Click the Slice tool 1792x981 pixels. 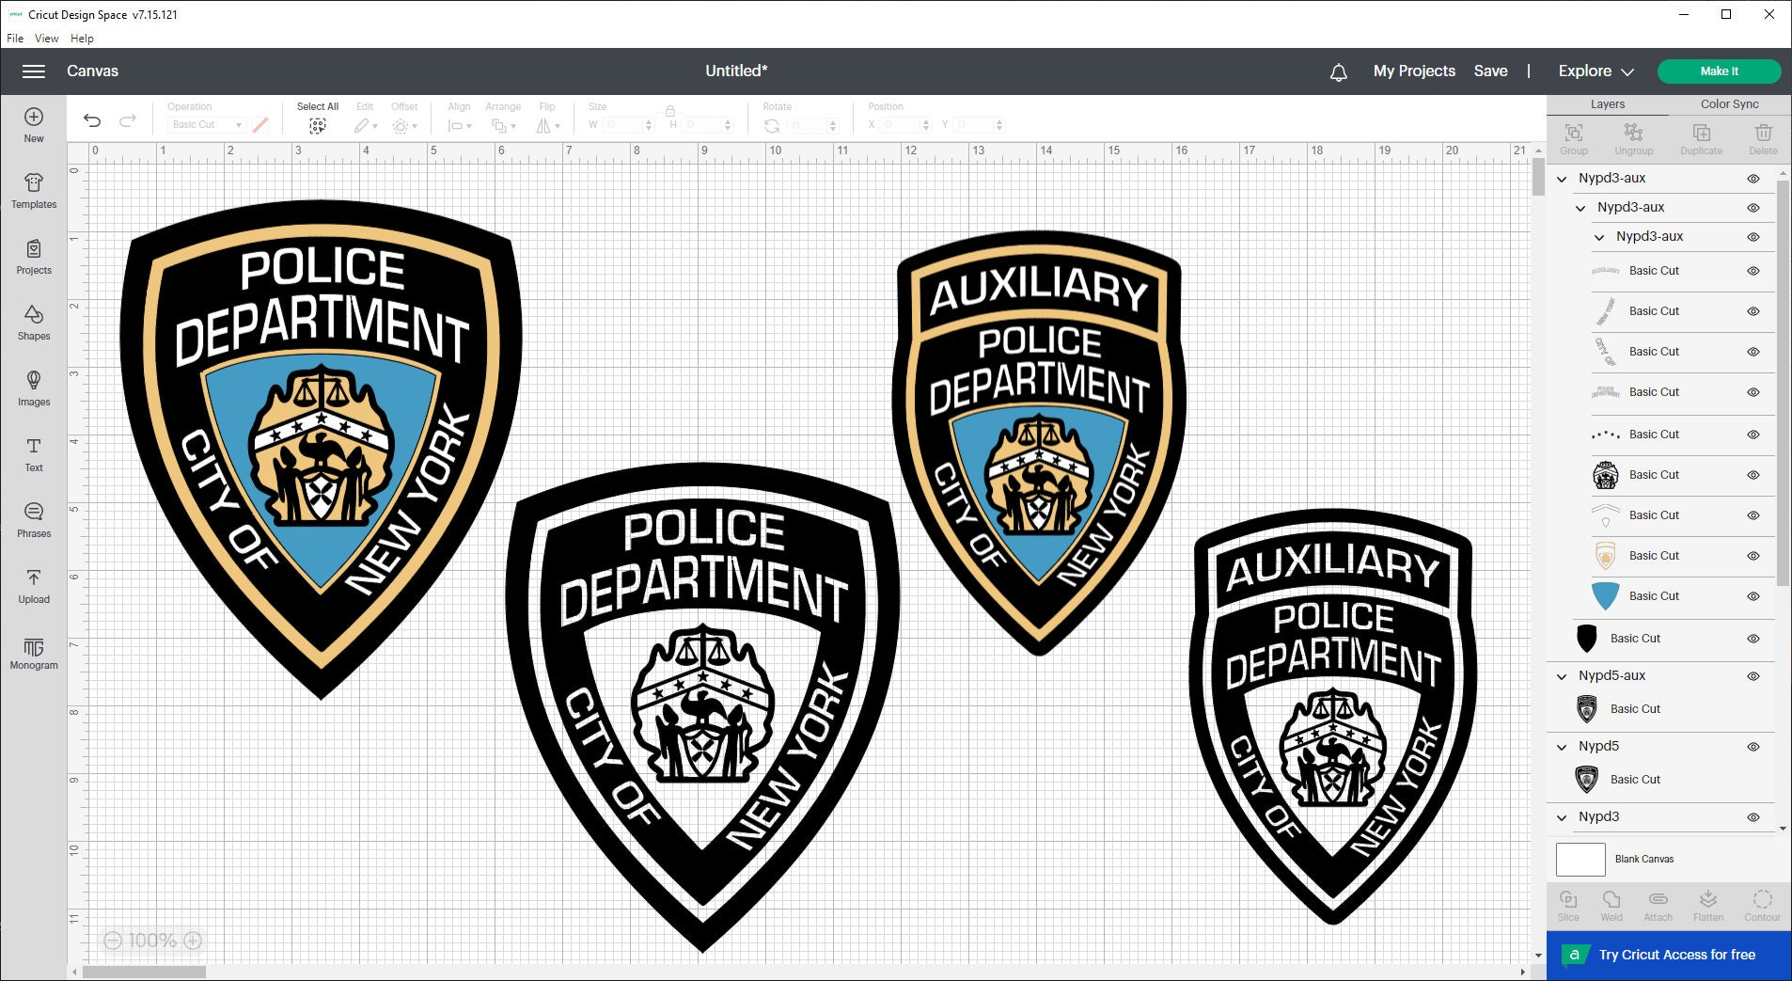click(1568, 906)
